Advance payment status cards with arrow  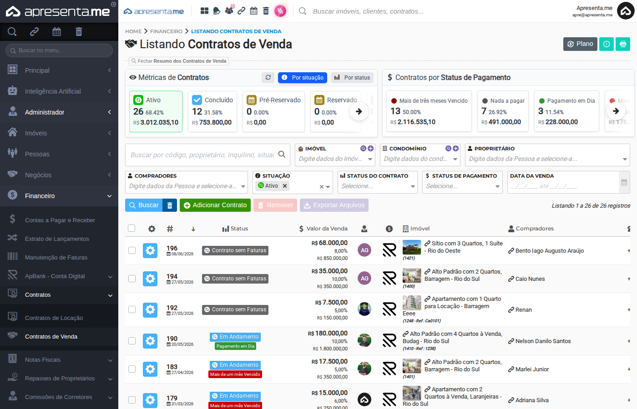click(616, 111)
